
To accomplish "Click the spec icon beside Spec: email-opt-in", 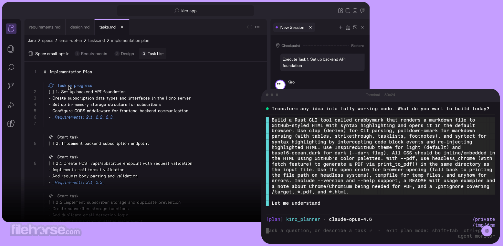I will click(31, 54).
